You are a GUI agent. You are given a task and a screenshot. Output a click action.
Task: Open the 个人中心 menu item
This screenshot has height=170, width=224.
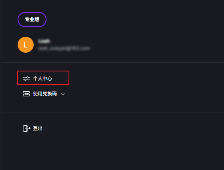pyautogui.click(x=43, y=78)
